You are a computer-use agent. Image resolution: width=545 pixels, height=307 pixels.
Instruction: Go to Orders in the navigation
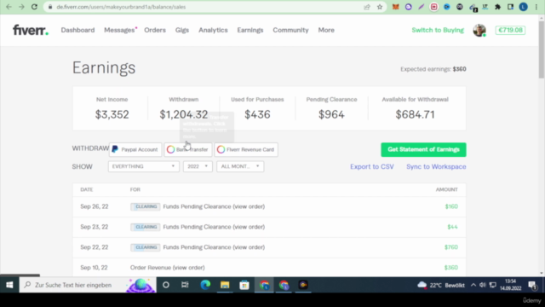point(155,30)
